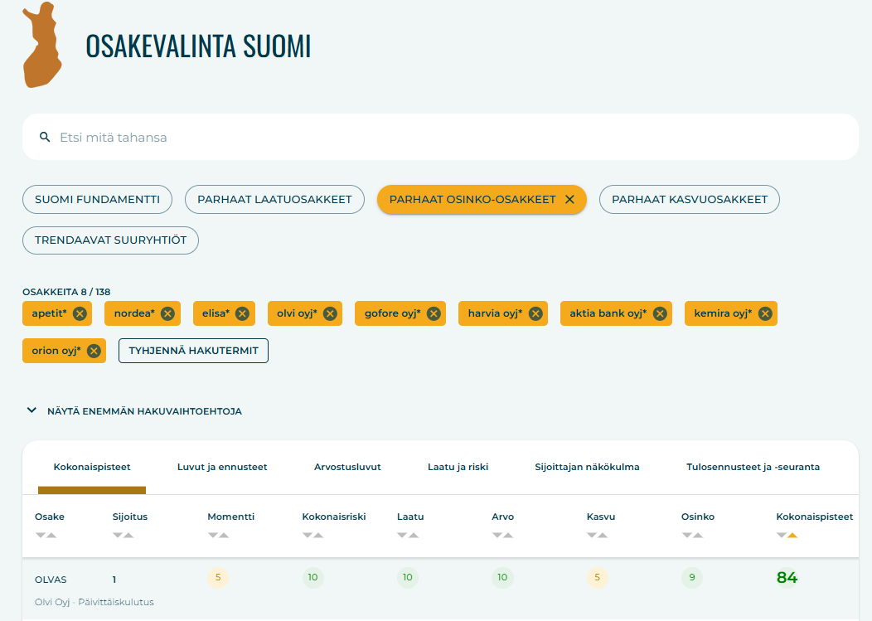
Task: Sort by the Kokonaisriski column arrows
Action: (x=312, y=536)
